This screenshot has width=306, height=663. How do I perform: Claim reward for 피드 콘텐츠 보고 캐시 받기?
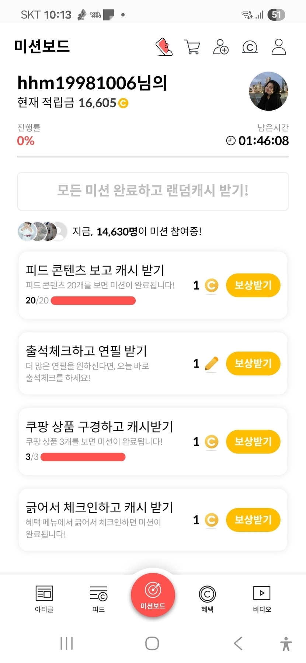pos(253,285)
